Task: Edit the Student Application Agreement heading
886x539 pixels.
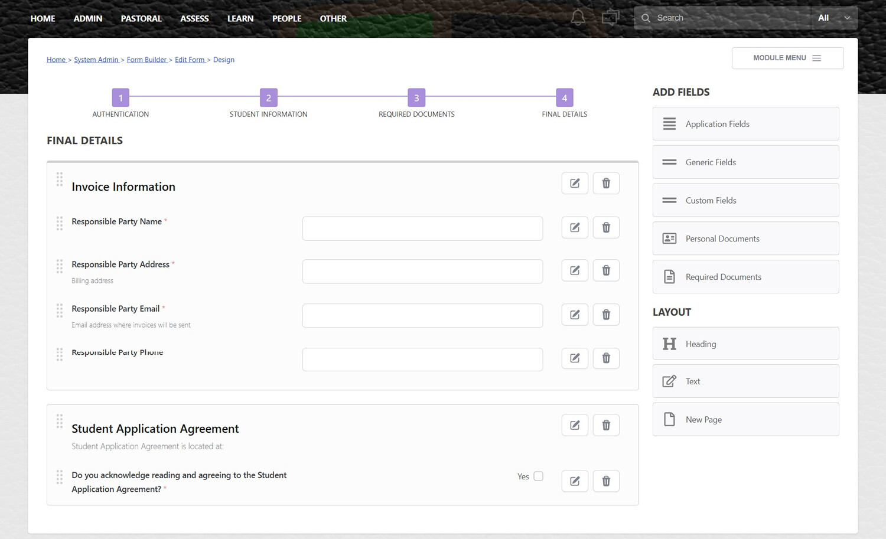Action: coord(575,425)
